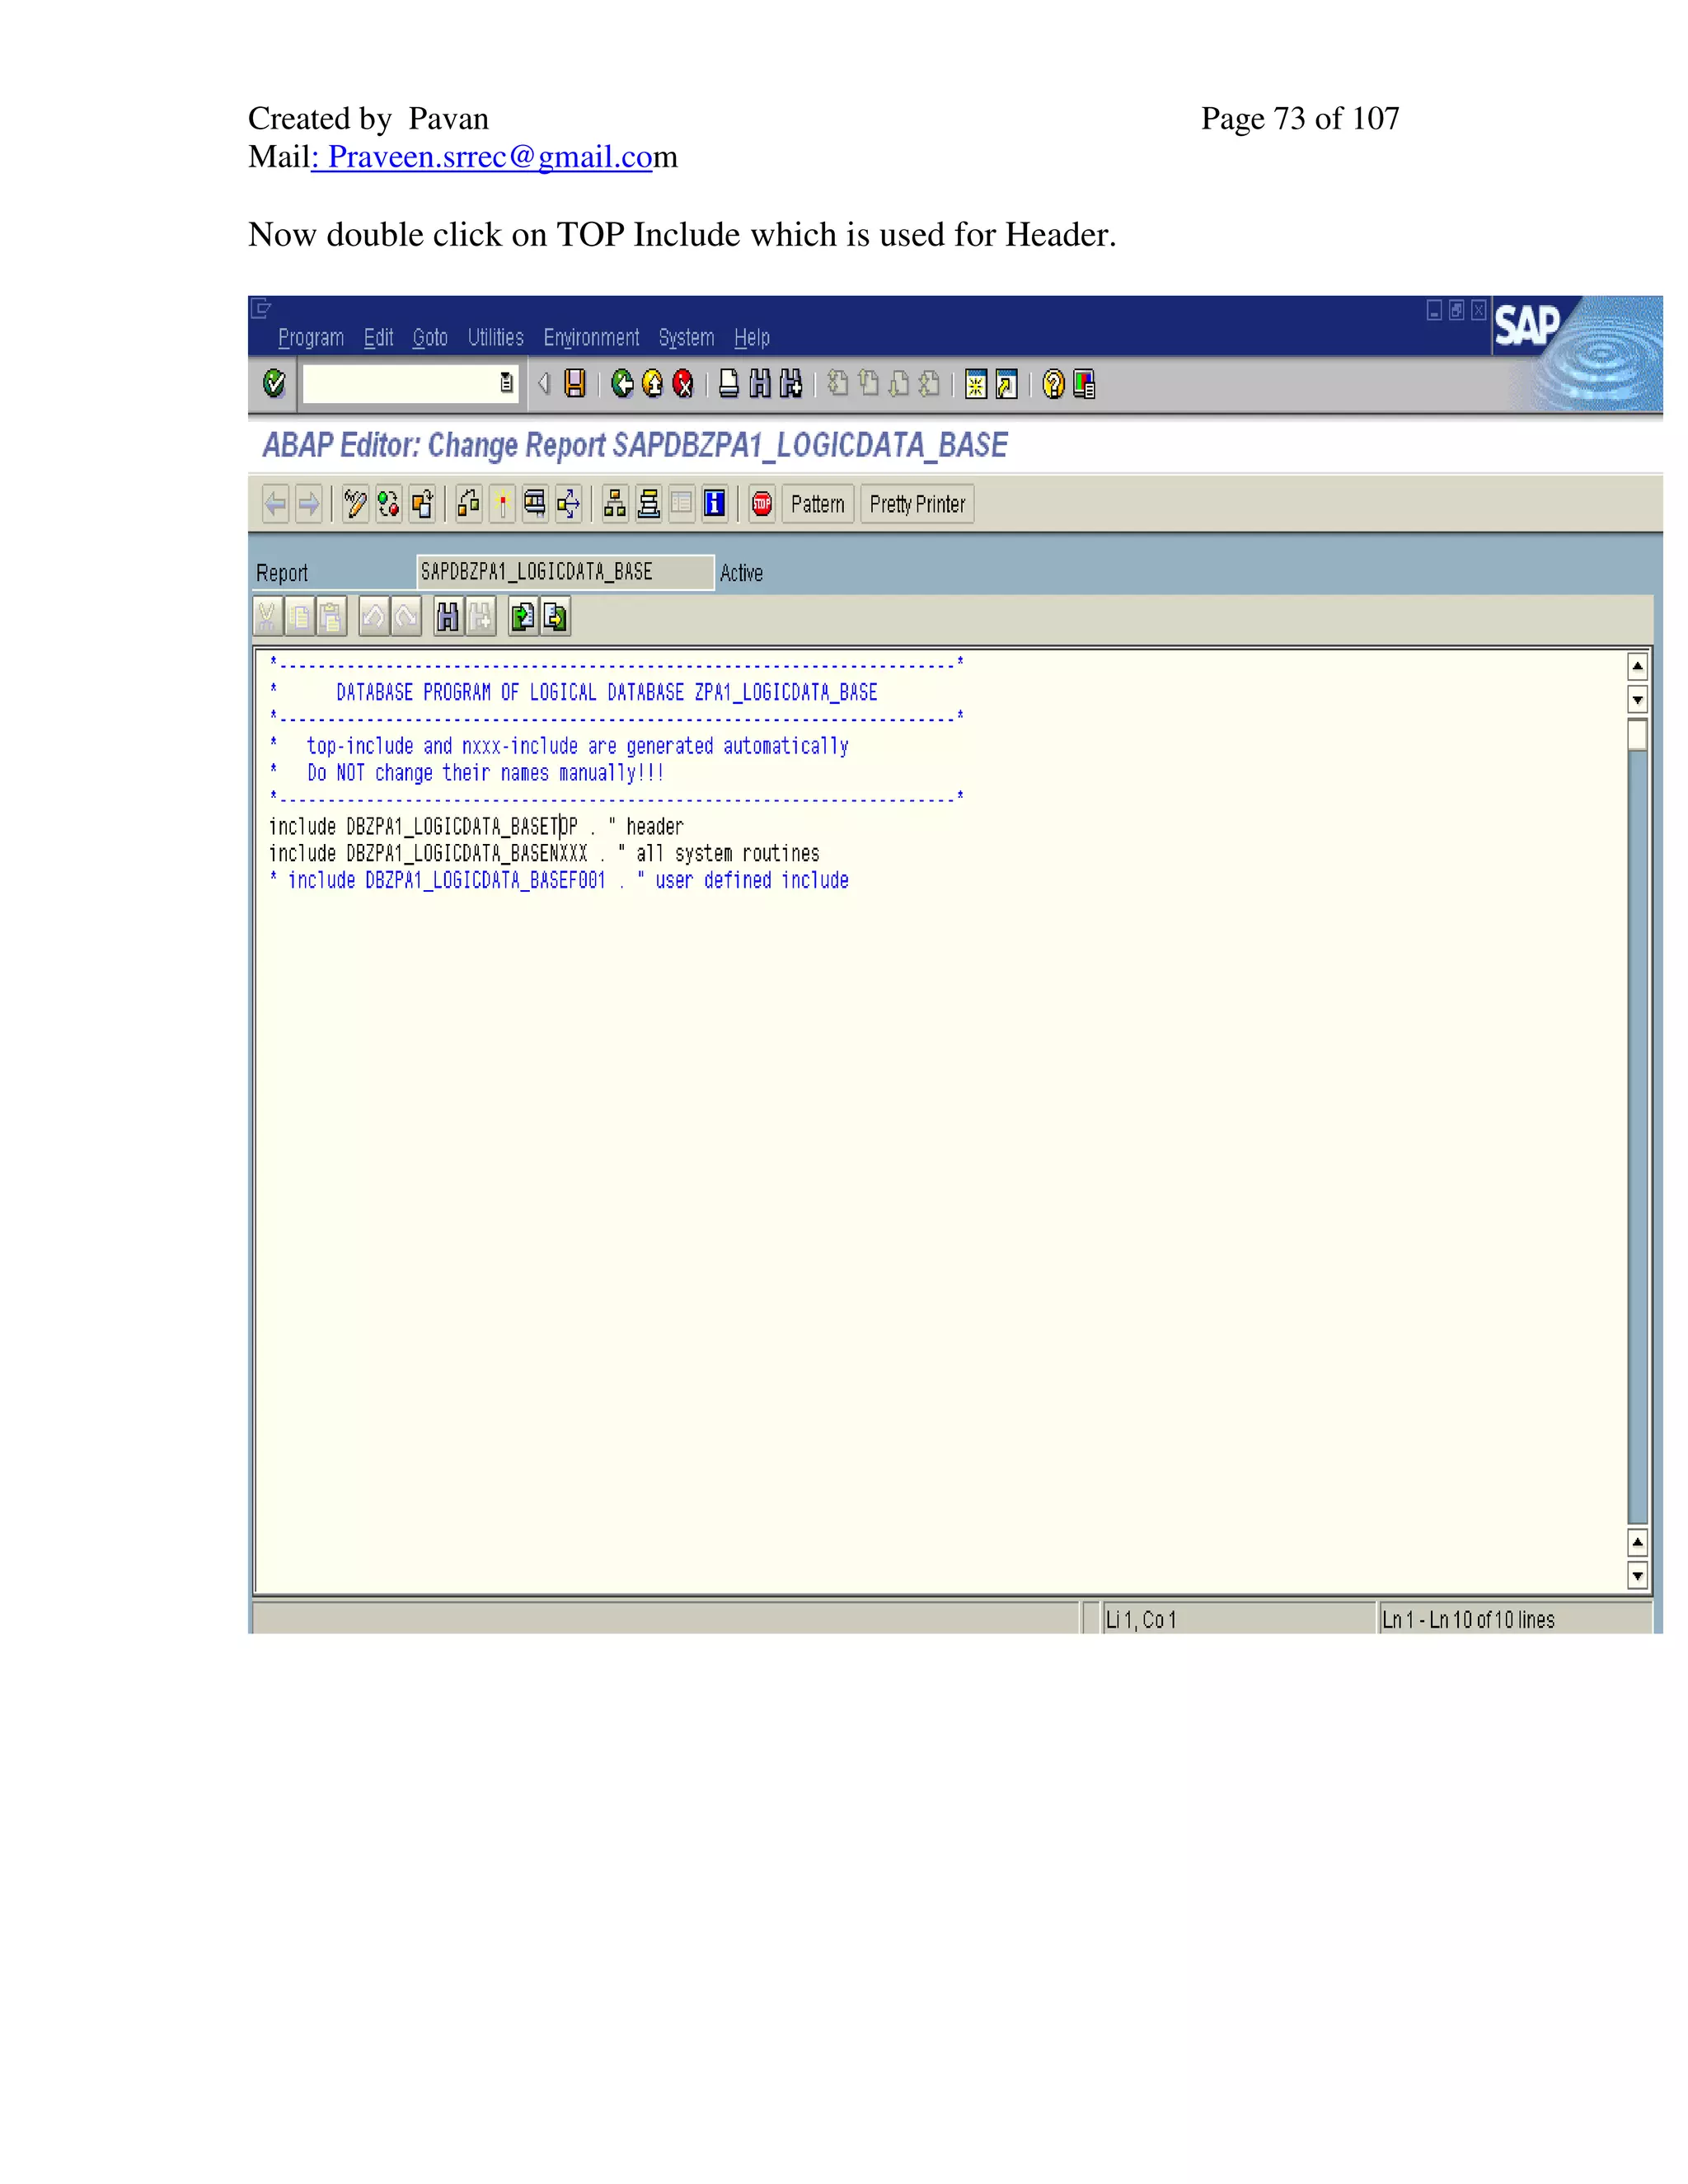Click the Display/Change pencil icon
1688x2184 pixels.
click(x=355, y=504)
